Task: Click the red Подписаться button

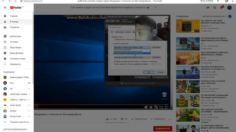Action: 163,129
